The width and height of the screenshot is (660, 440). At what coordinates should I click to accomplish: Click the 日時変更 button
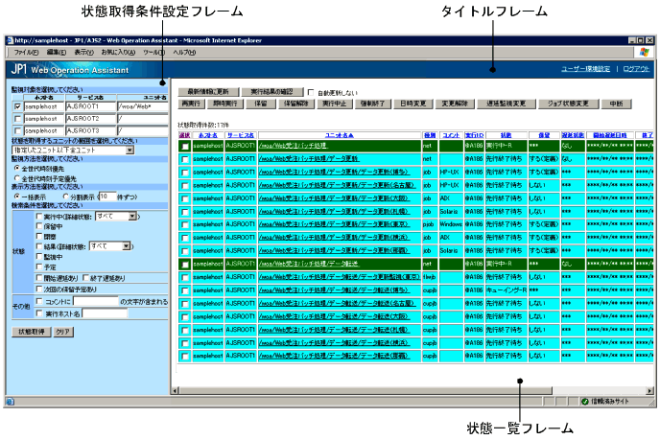coord(413,104)
